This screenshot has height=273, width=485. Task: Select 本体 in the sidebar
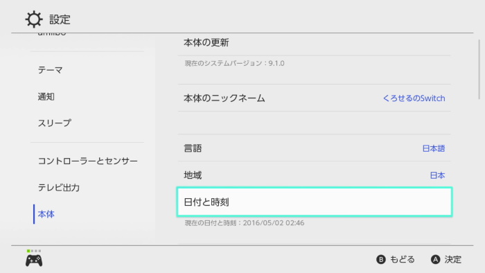pyautogui.click(x=46, y=214)
